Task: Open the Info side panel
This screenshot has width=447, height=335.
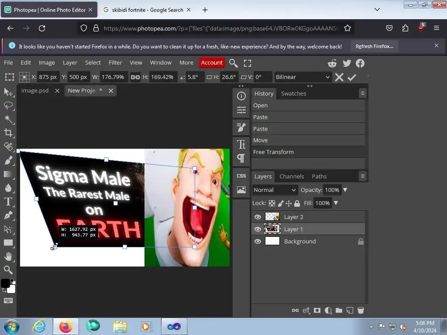Action: coord(241,96)
